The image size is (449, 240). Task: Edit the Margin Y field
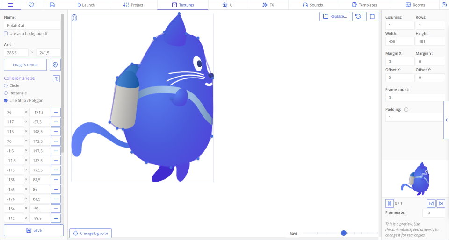tap(430, 62)
